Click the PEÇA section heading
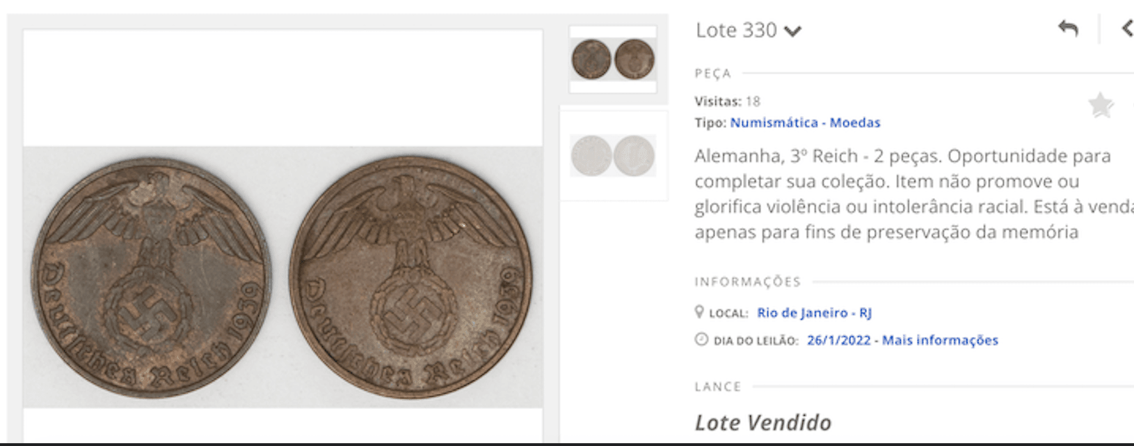This screenshot has height=446, width=1134. pos(713,74)
